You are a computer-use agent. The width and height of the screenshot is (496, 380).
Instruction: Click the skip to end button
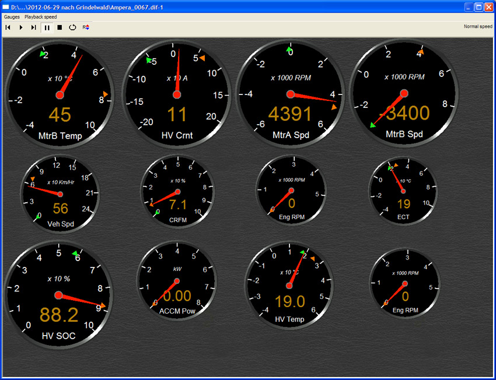point(33,27)
